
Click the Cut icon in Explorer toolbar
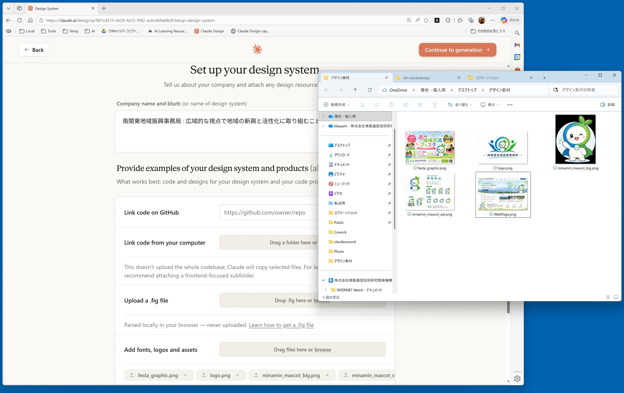[362, 105]
